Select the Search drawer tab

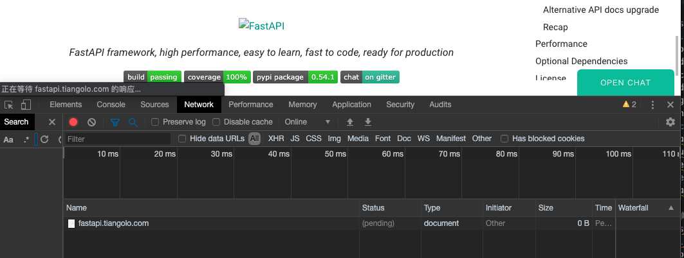(16, 122)
